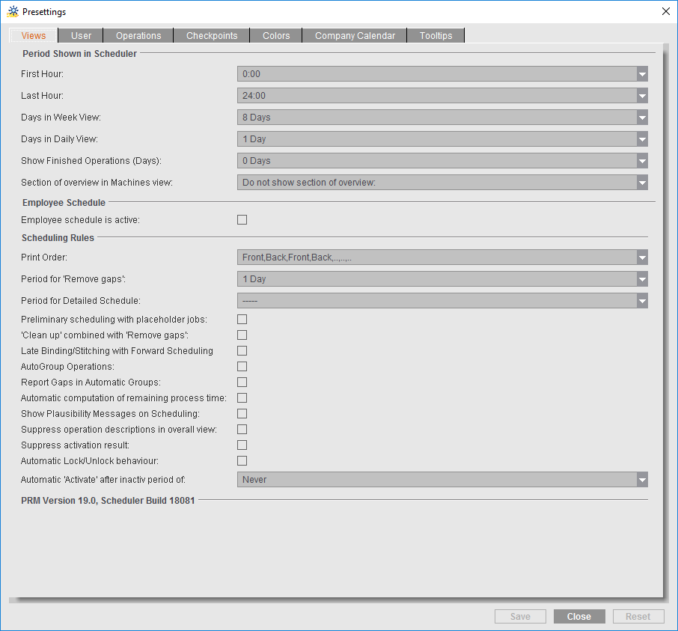Open Days in Daily View dropdown
Image resolution: width=678 pixels, height=631 pixels.
[442, 138]
